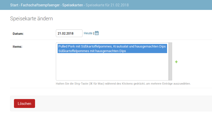Set the date with the Heute link

(88, 33)
